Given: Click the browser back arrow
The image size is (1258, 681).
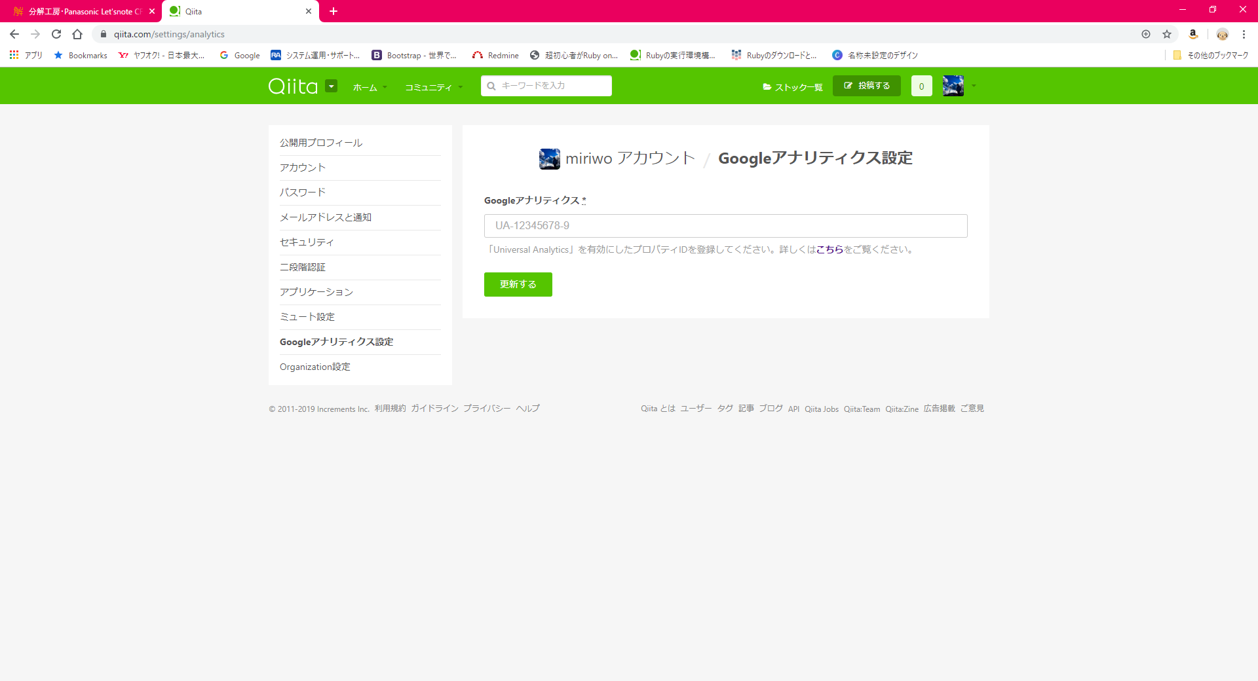Looking at the screenshot, I should tap(14, 34).
